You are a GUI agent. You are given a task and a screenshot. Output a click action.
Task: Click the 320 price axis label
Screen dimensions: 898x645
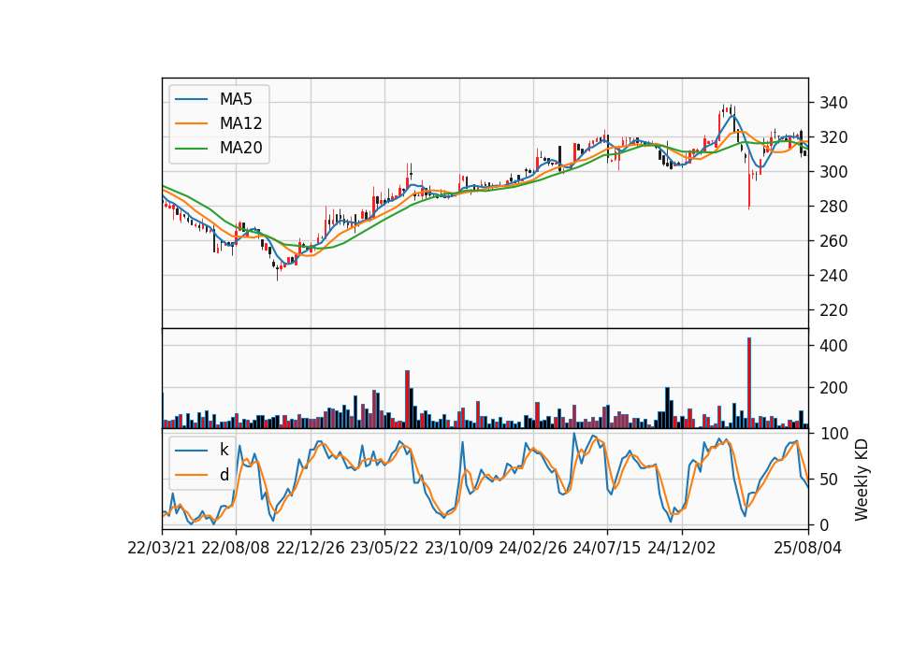pyautogui.click(x=833, y=137)
